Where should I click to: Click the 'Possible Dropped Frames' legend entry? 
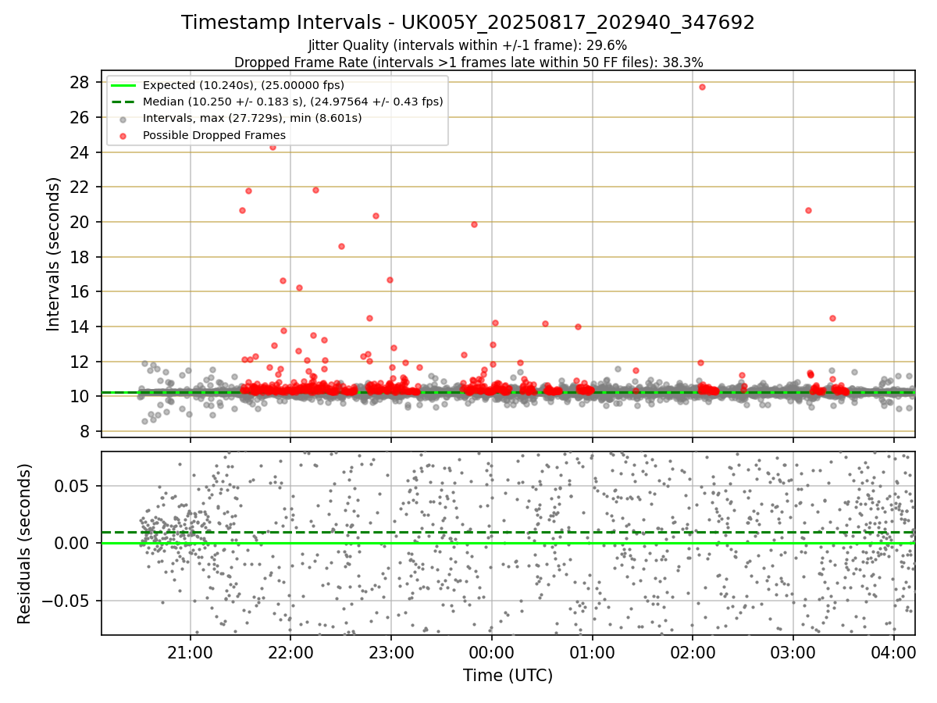pos(214,135)
